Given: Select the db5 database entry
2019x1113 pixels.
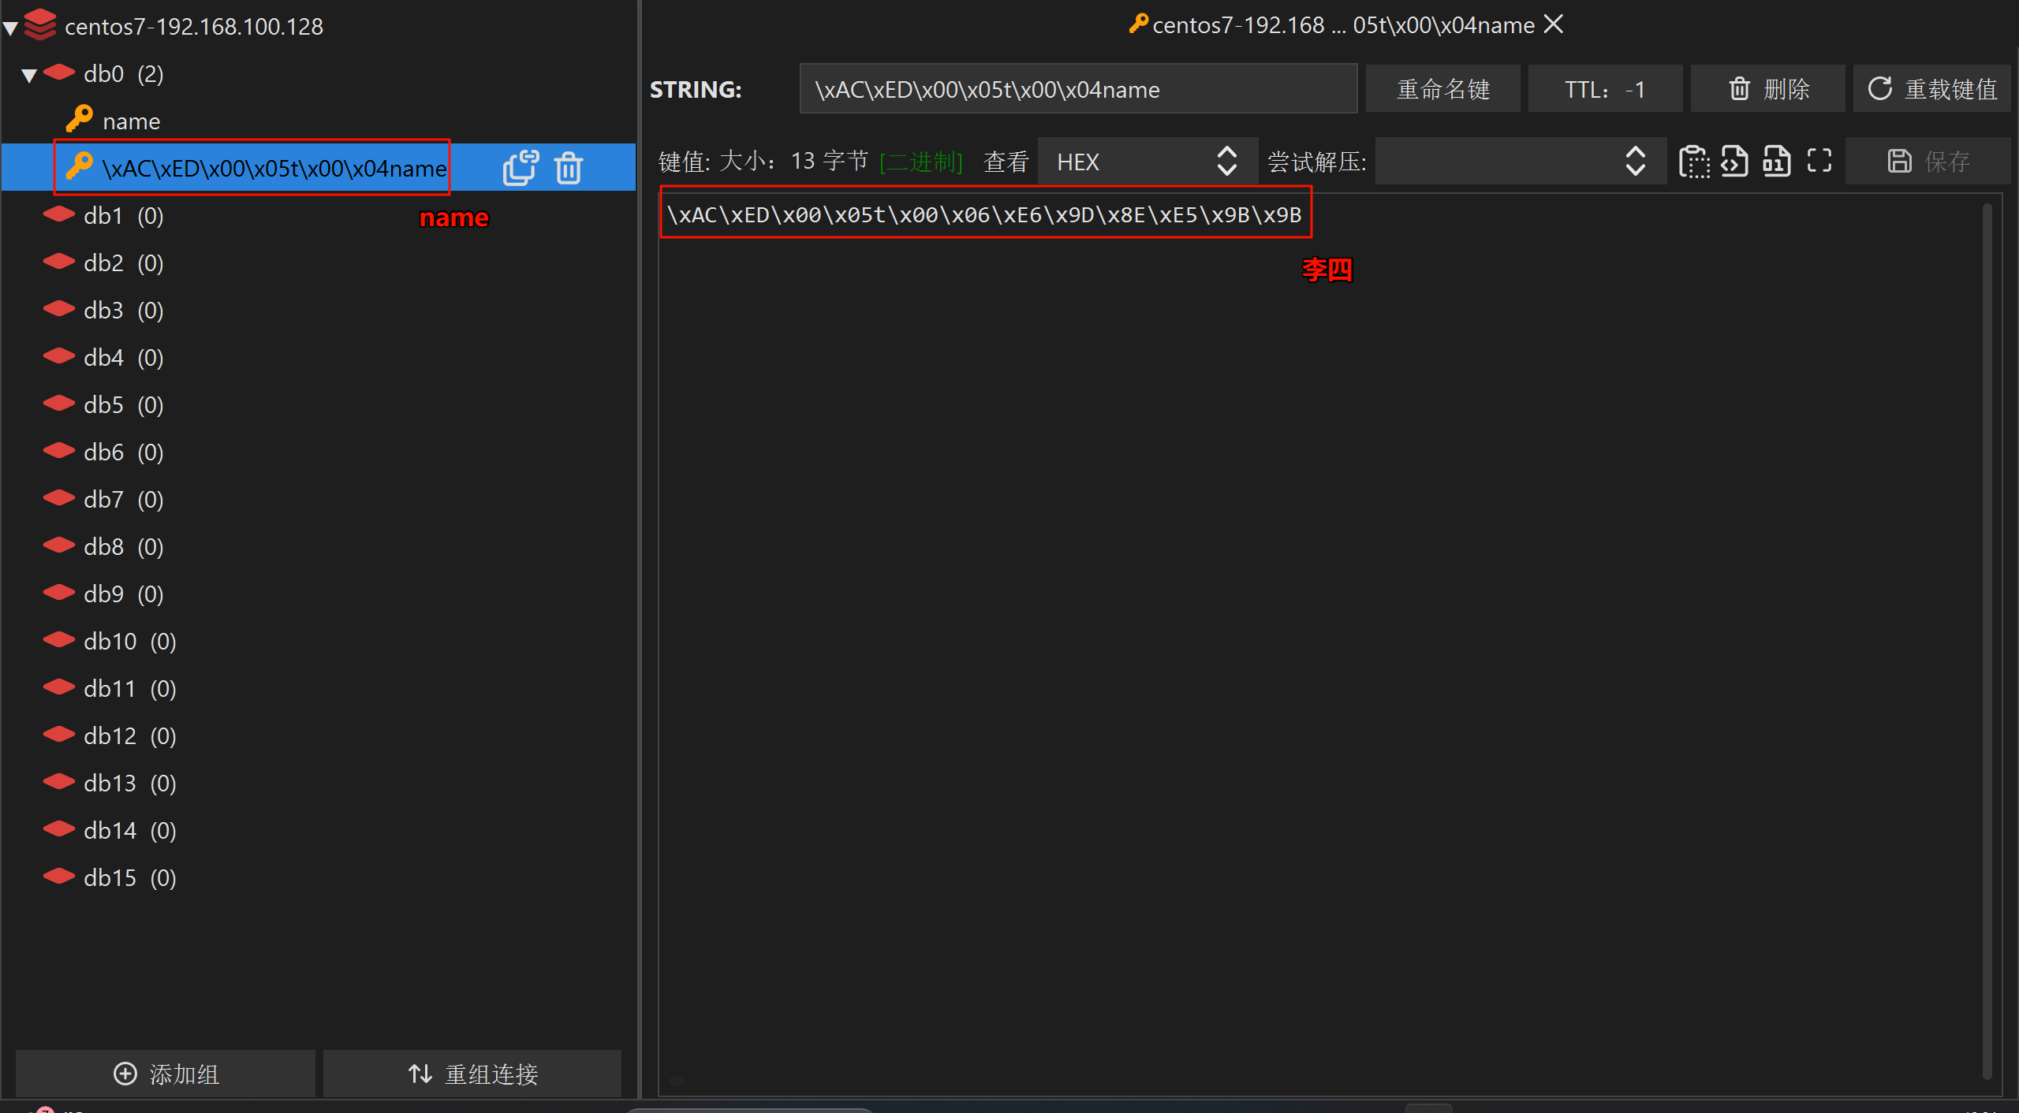Looking at the screenshot, I should pyautogui.click(x=104, y=405).
